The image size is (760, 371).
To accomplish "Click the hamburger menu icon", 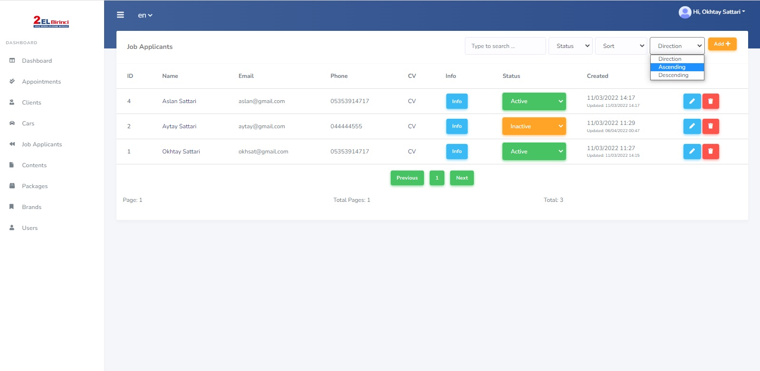I will [x=120, y=15].
